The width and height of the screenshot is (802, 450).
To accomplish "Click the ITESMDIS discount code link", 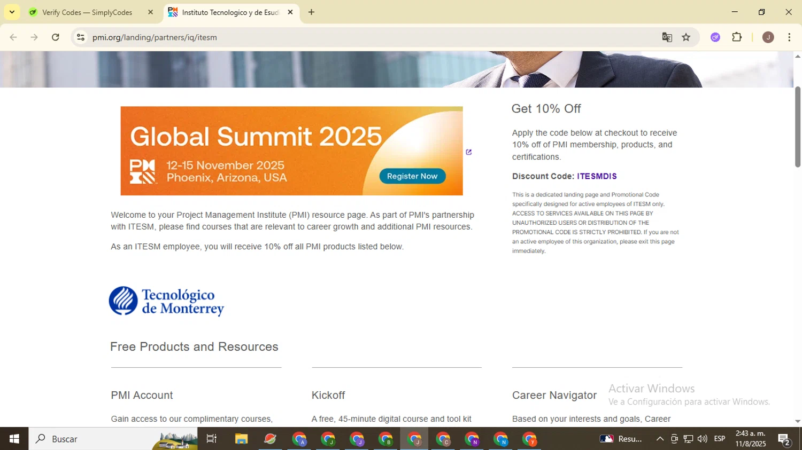I will pos(597,176).
